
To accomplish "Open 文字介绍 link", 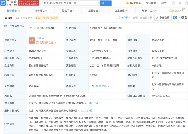I will point(124,18).
